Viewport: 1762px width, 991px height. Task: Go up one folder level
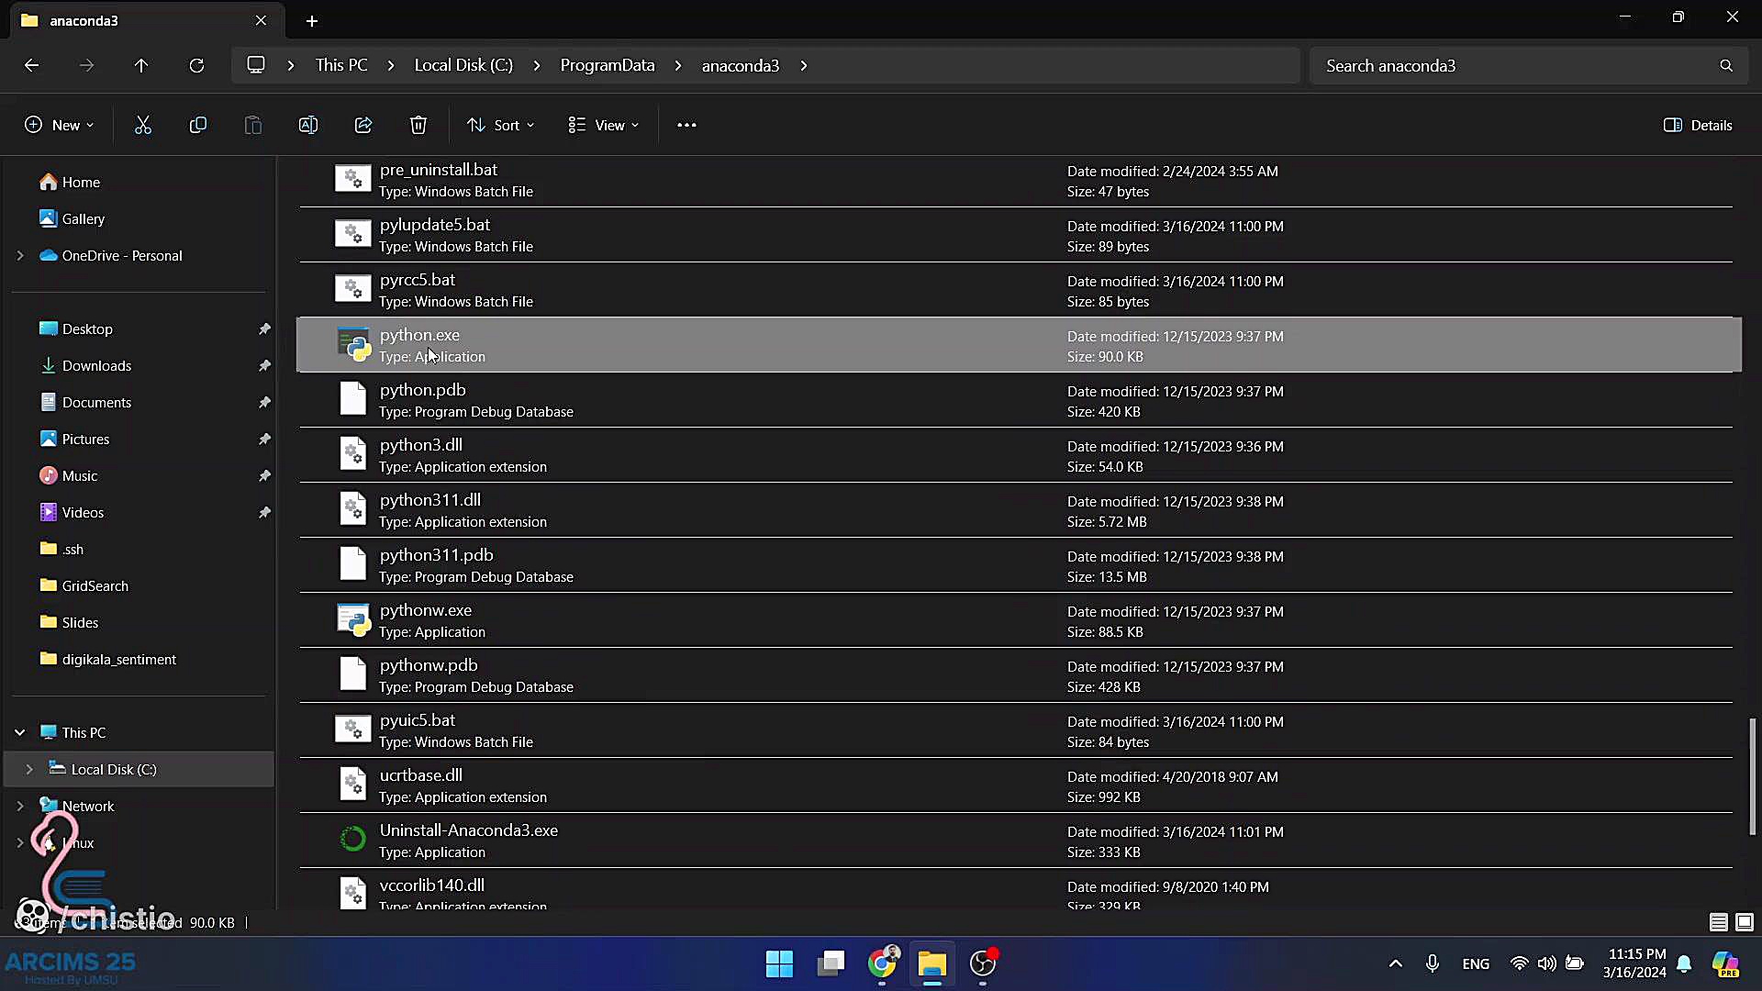(x=141, y=65)
